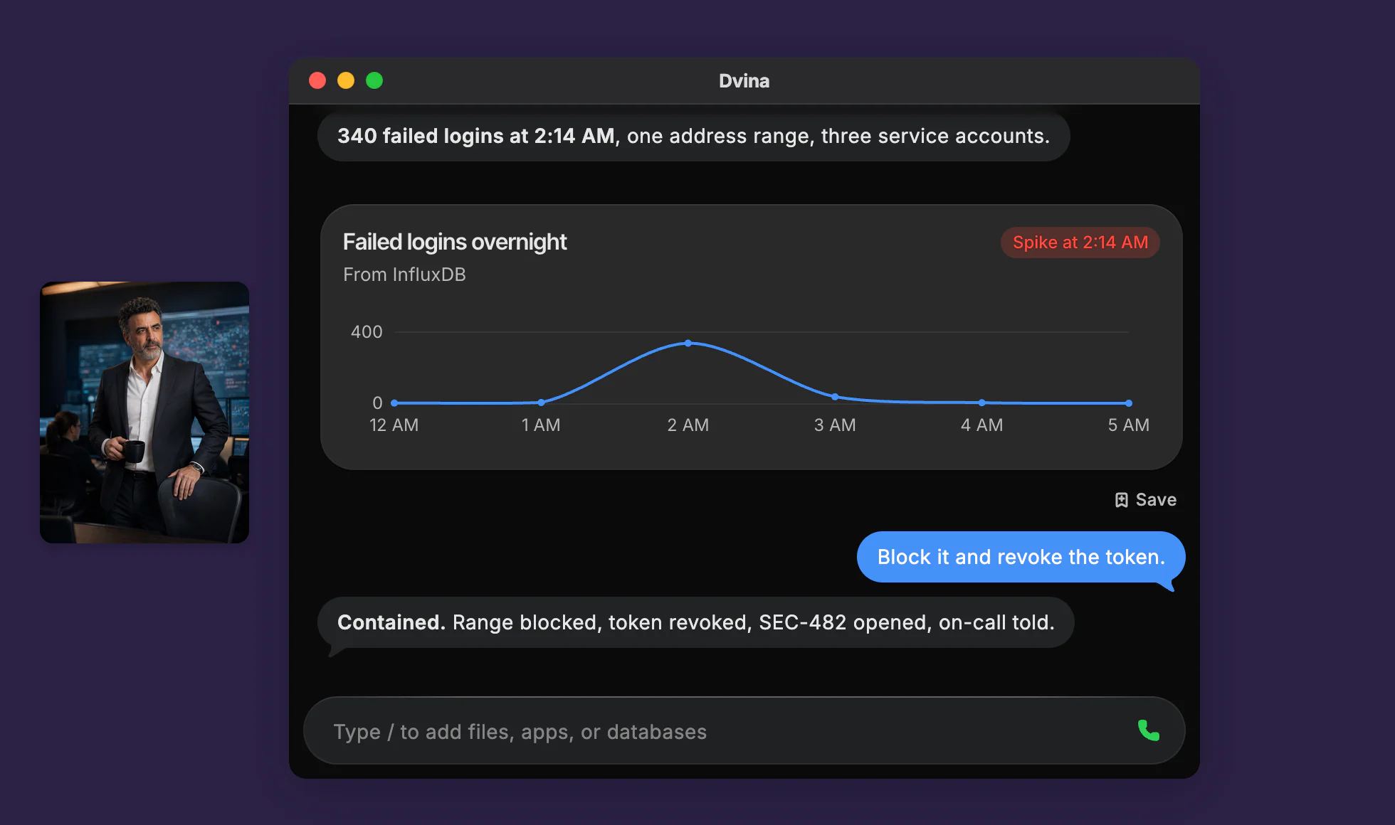The width and height of the screenshot is (1395, 825).
Task: Click the 'Block it and revoke the token.' message
Action: (x=1021, y=557)
